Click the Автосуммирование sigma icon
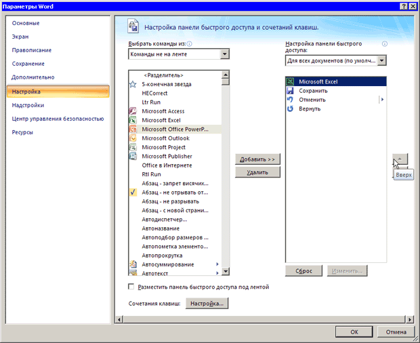This screenshot has width=420, height=343. click(x=133, y=264)
